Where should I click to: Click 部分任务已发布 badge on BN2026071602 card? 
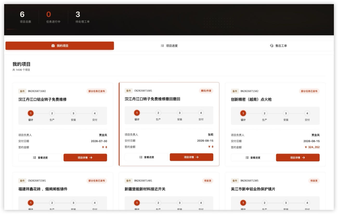[97, 91]
